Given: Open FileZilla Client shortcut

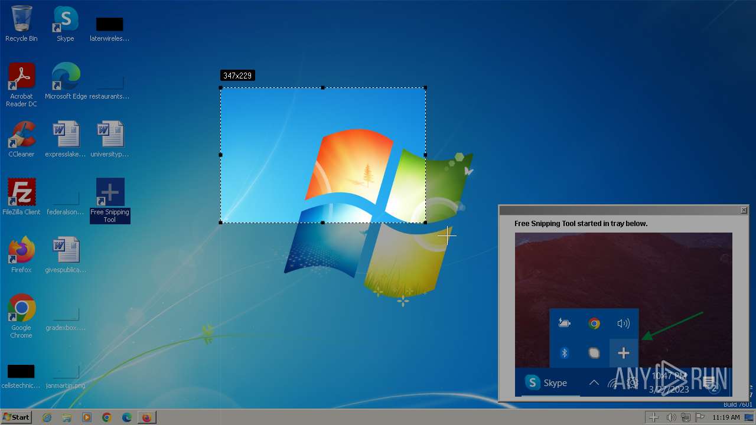Looking at the screenshot, I should coord(21,197).
